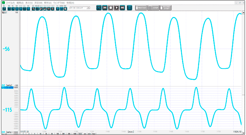Image resolution: width=246 pixels, height=135 pixels.
Task: Toggle the Monitor mode button
Action: tap(141, 8)
